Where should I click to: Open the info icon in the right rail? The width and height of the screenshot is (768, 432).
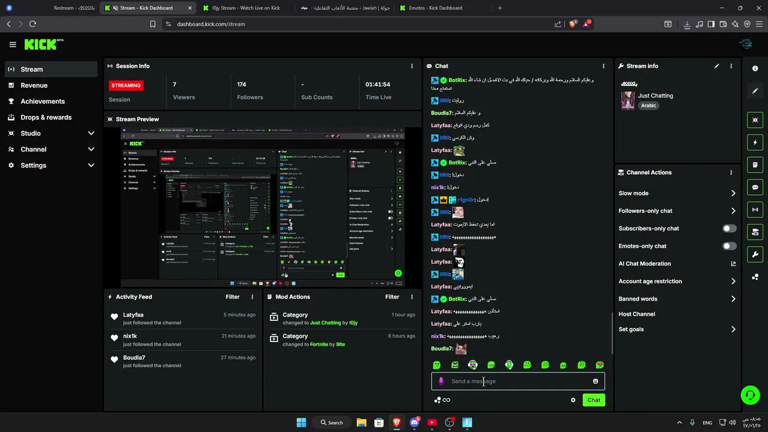click(x=755, y=68)
